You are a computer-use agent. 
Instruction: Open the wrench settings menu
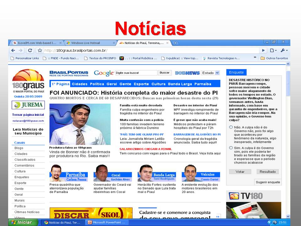[x=284, y=50]
